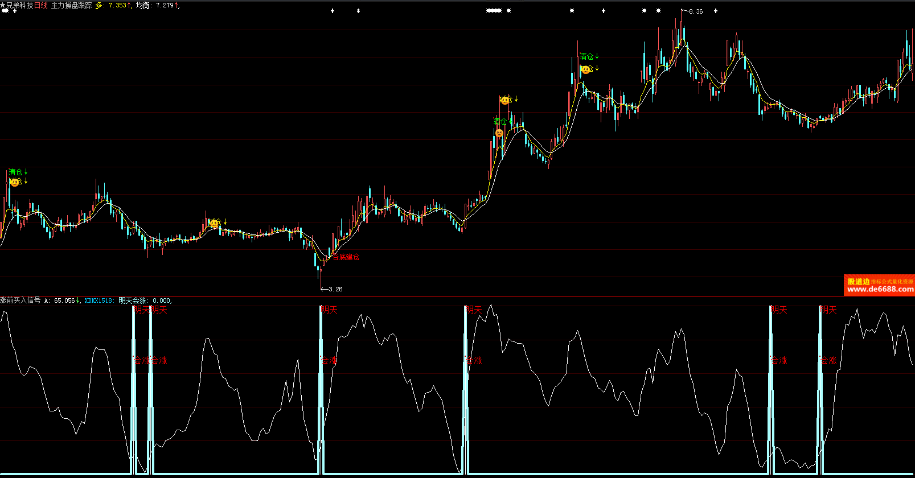Click the up-down arrow marker in the top row

[x=358, y=11]
